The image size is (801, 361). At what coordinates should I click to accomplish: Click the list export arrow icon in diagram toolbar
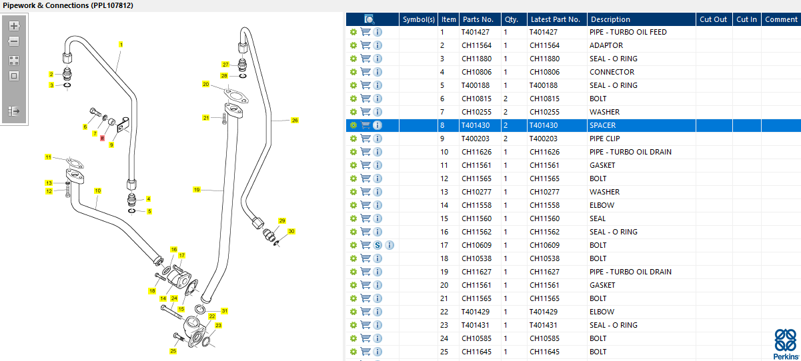pos(14,111)
